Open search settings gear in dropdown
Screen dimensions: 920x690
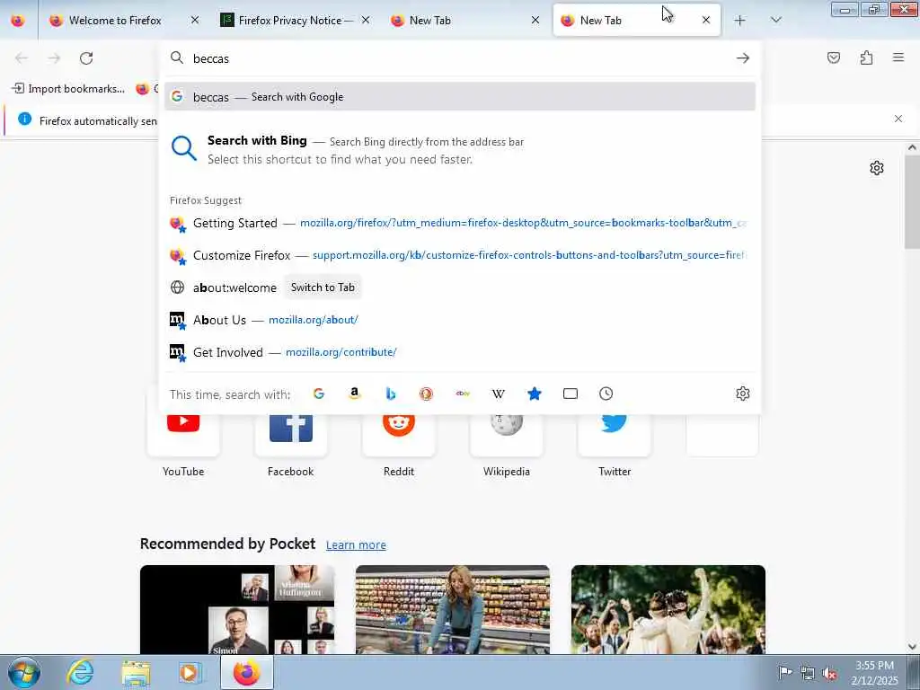(x=743, y=394)
